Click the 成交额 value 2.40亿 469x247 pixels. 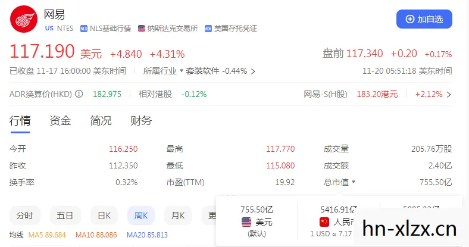tap(440, 165)
